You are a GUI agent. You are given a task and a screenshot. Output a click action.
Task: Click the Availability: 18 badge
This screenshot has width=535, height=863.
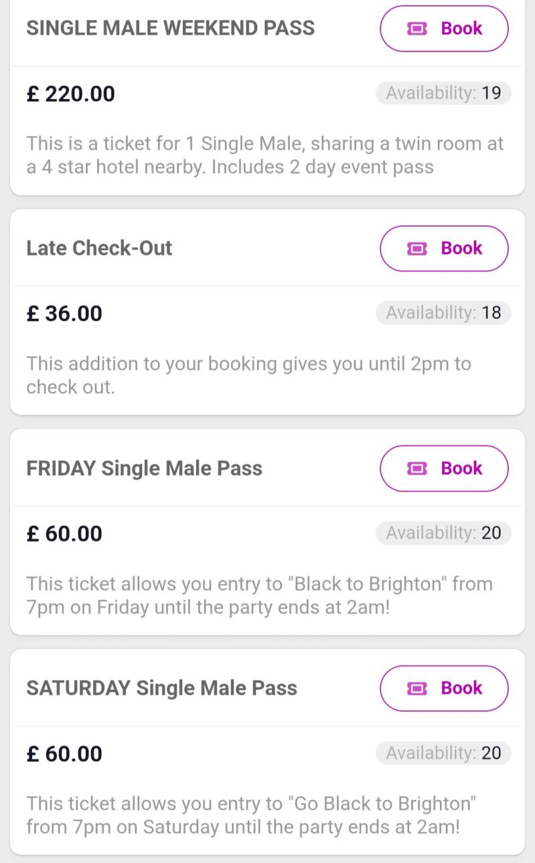443,313
